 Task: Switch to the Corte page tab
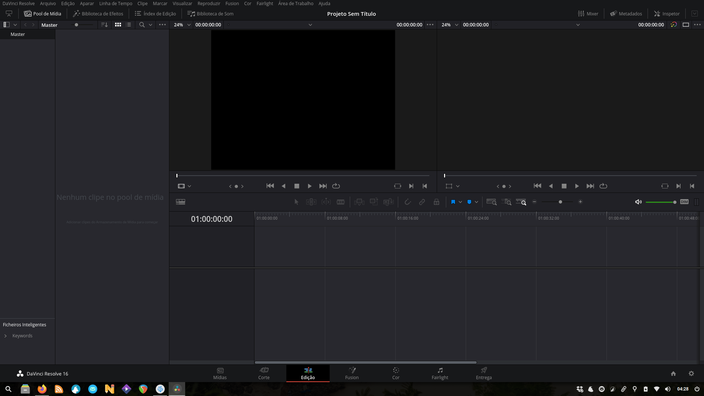click(264, 374)
